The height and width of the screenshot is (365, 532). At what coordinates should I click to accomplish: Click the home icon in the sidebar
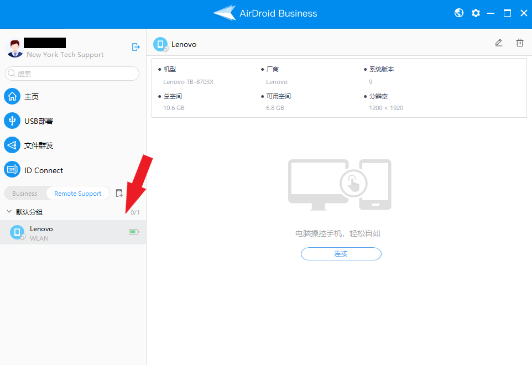pyautogui.click(x=12, y=97)
